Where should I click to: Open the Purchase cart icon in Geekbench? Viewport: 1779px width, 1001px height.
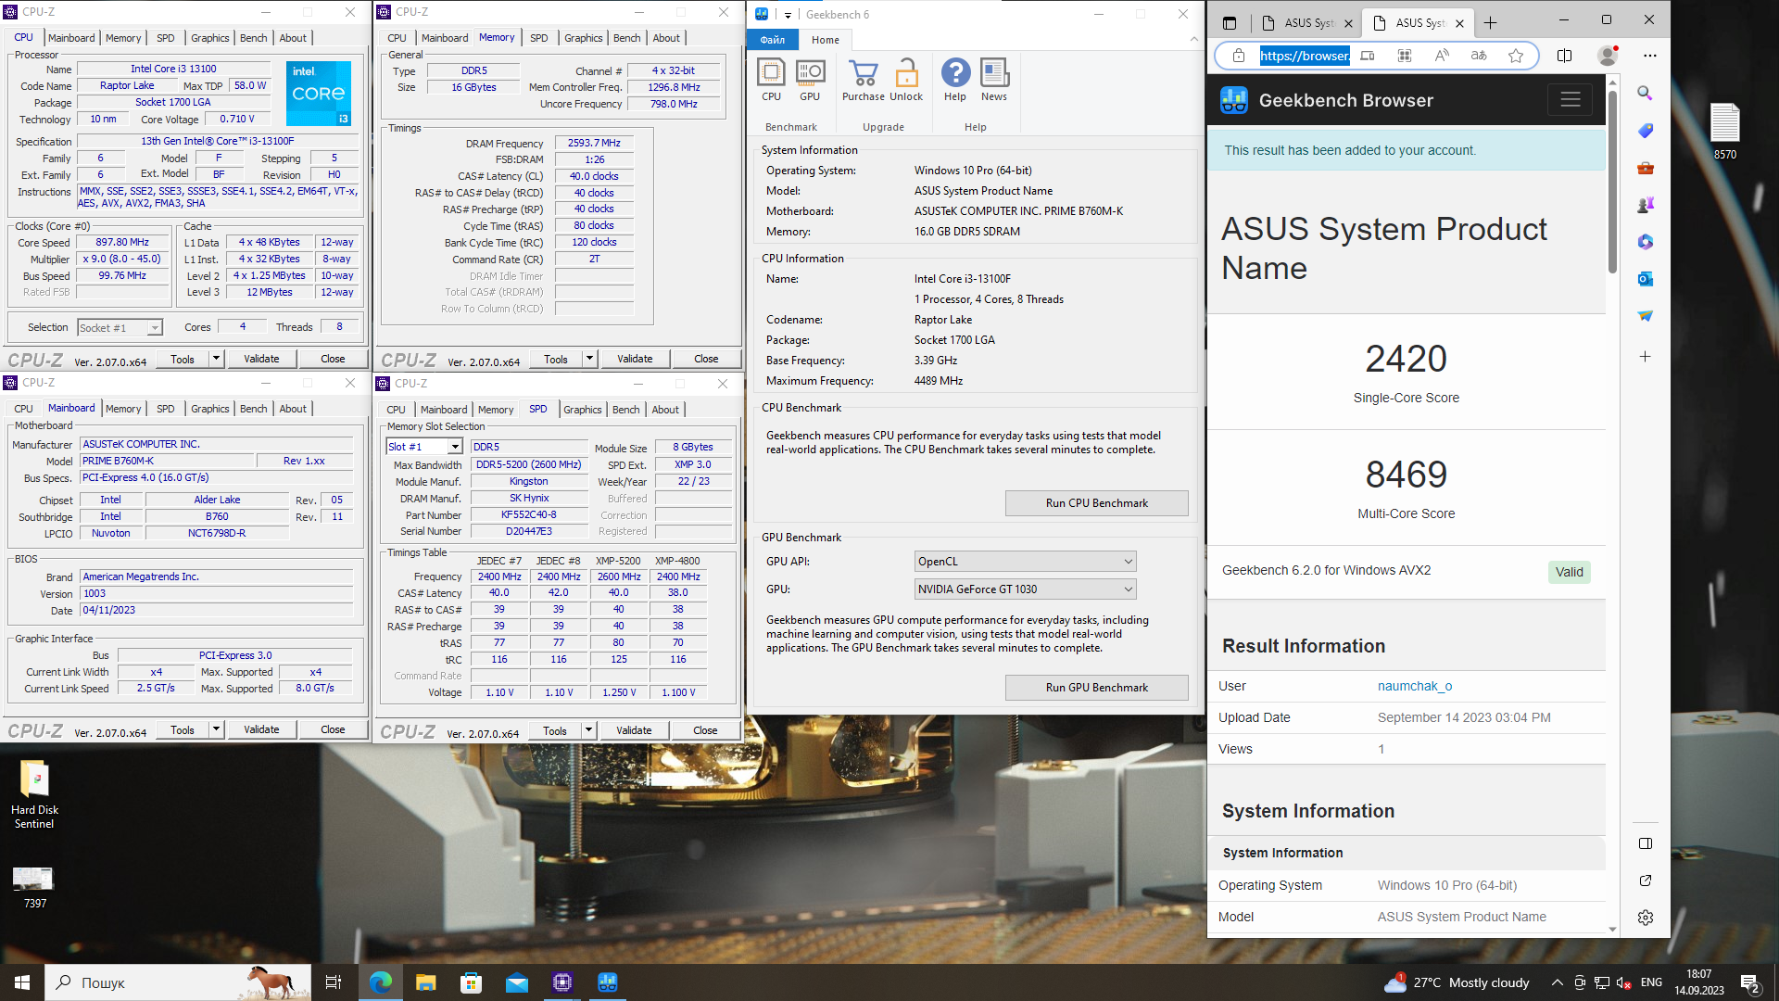tap(863, 80)
